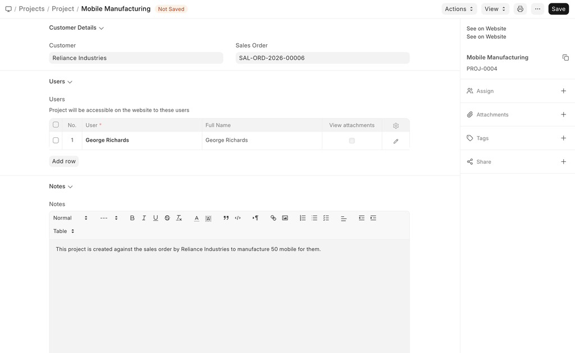Click the Bold formatting icon
The width and height of the screenshot is (575, 353).
click(132, 218)
